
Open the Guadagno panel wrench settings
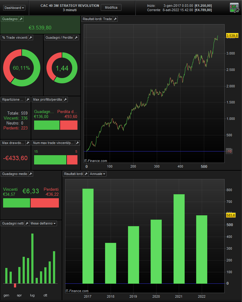click(x=21, y=19)
